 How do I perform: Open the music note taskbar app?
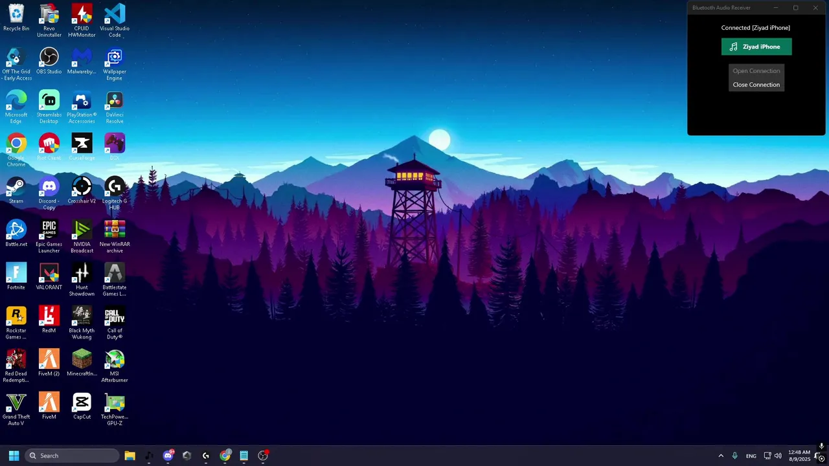pyautogui.click(x=149, y=456)
